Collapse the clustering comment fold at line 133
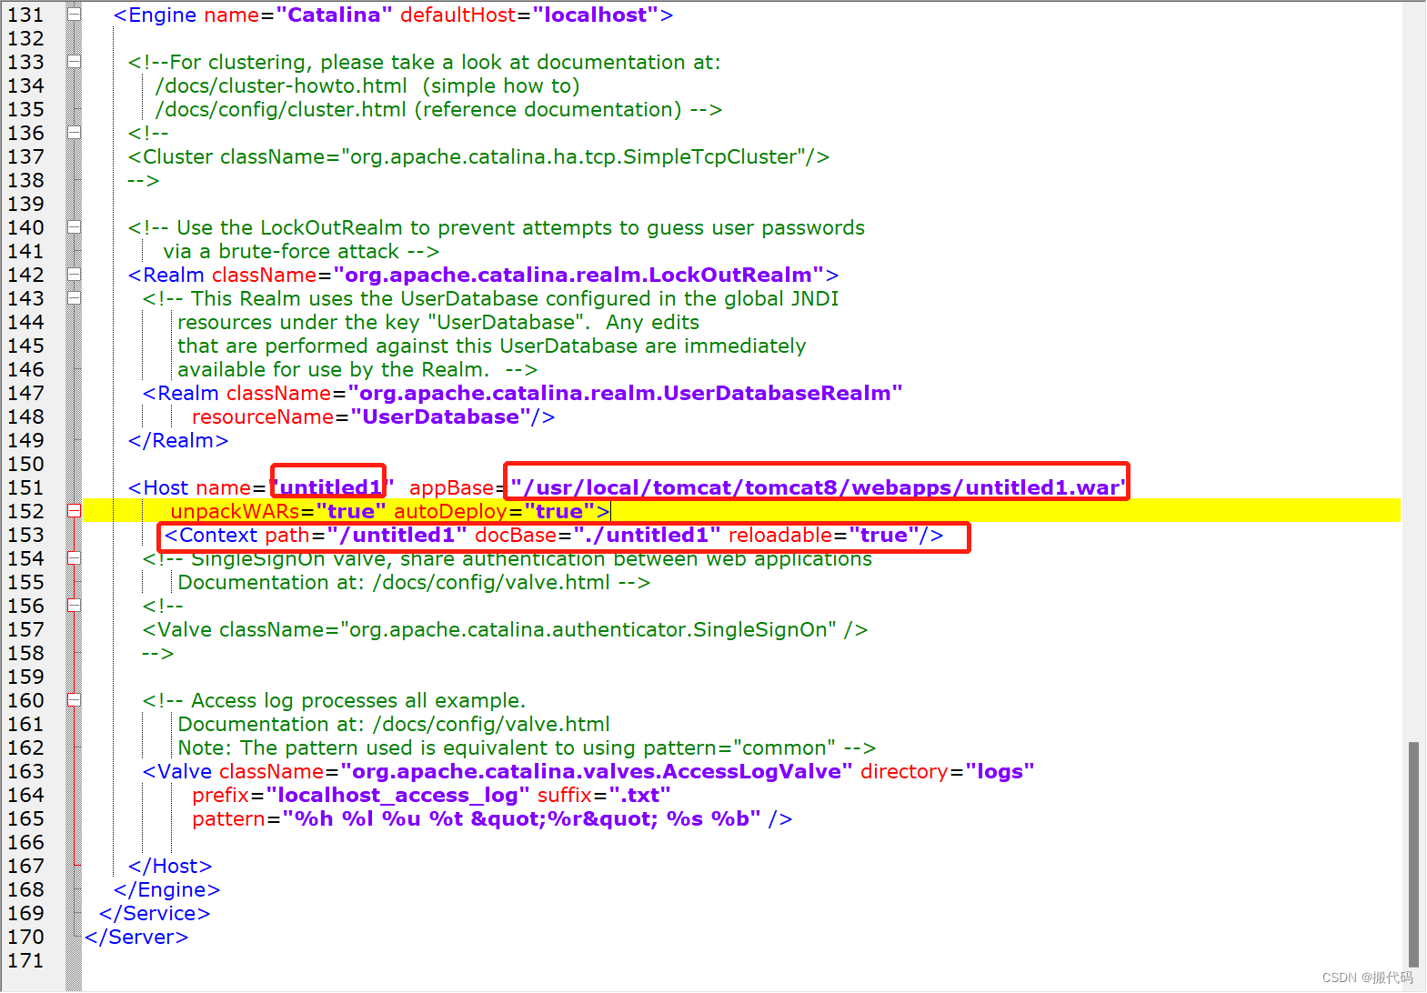Screen dimensions: 1427x993 [74, 62]
